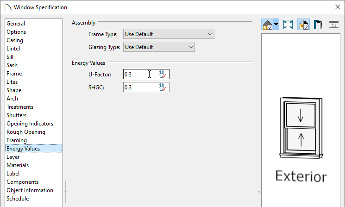The height and width of the screenshot is (207, 345).
Task: Reset U-Factor to its default value
Action: 163,75
